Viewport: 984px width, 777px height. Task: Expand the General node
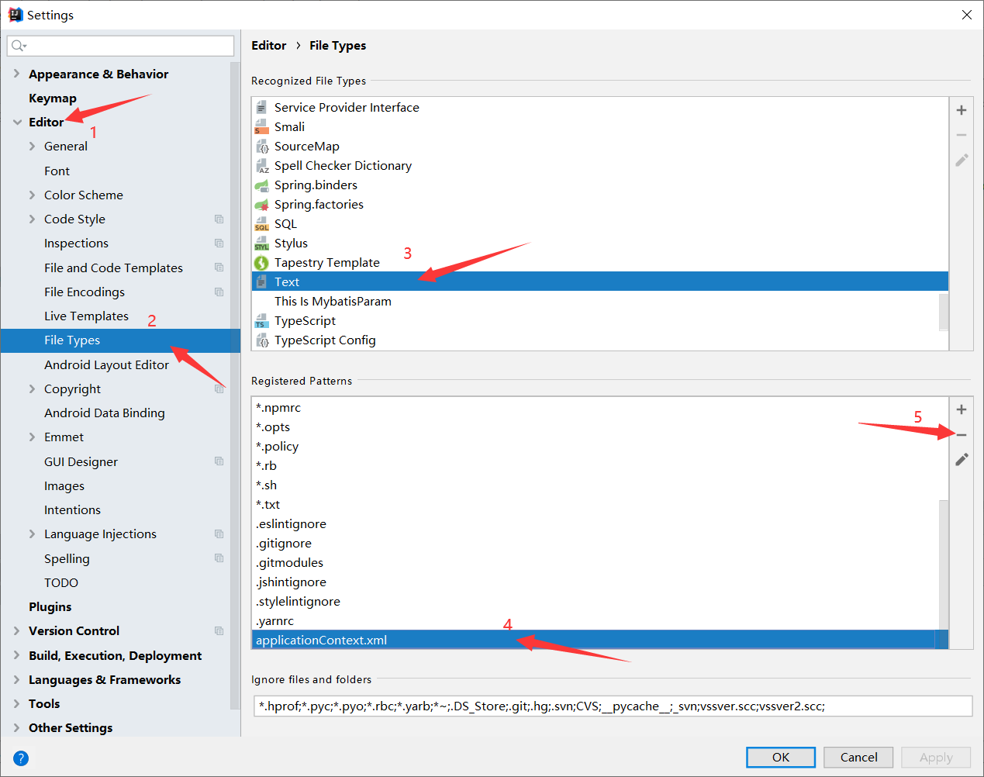click(x=32, y=146)
